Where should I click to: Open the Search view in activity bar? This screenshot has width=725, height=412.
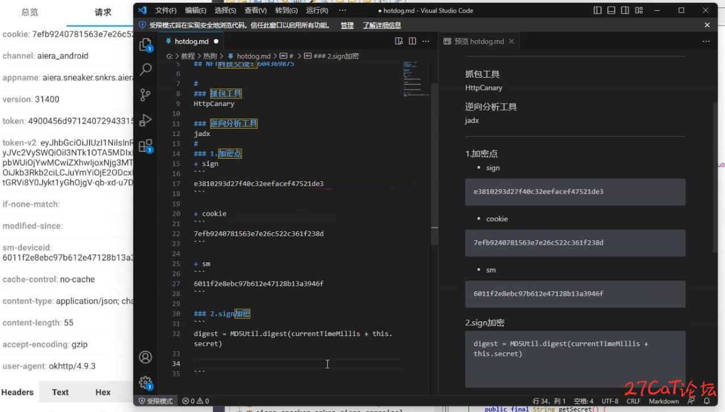click(x=146, y=69)
